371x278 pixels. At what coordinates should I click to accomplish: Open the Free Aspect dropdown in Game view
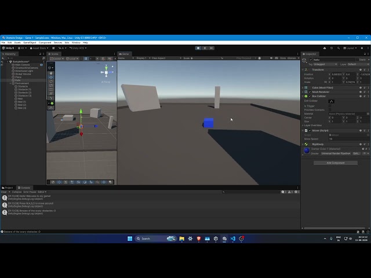tap(166, 58)
